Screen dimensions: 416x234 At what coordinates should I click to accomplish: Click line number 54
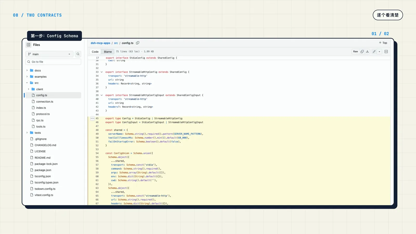(x=97, y=153)
